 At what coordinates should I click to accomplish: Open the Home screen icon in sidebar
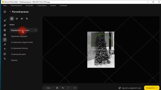point(5,12)
